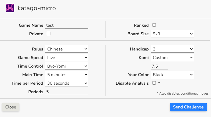Toggle the Private checkbox
Viewport: 211px width, 117px height.
(x=49, y=34)
